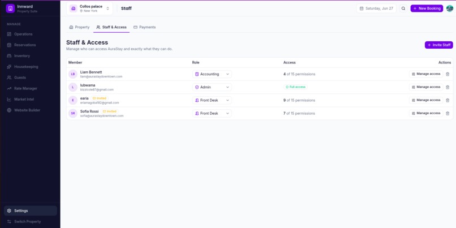The width and height of the screenshot is (456, 228).
Task: Open the Saturday, Jun 27 date picker
Action: 376,8
